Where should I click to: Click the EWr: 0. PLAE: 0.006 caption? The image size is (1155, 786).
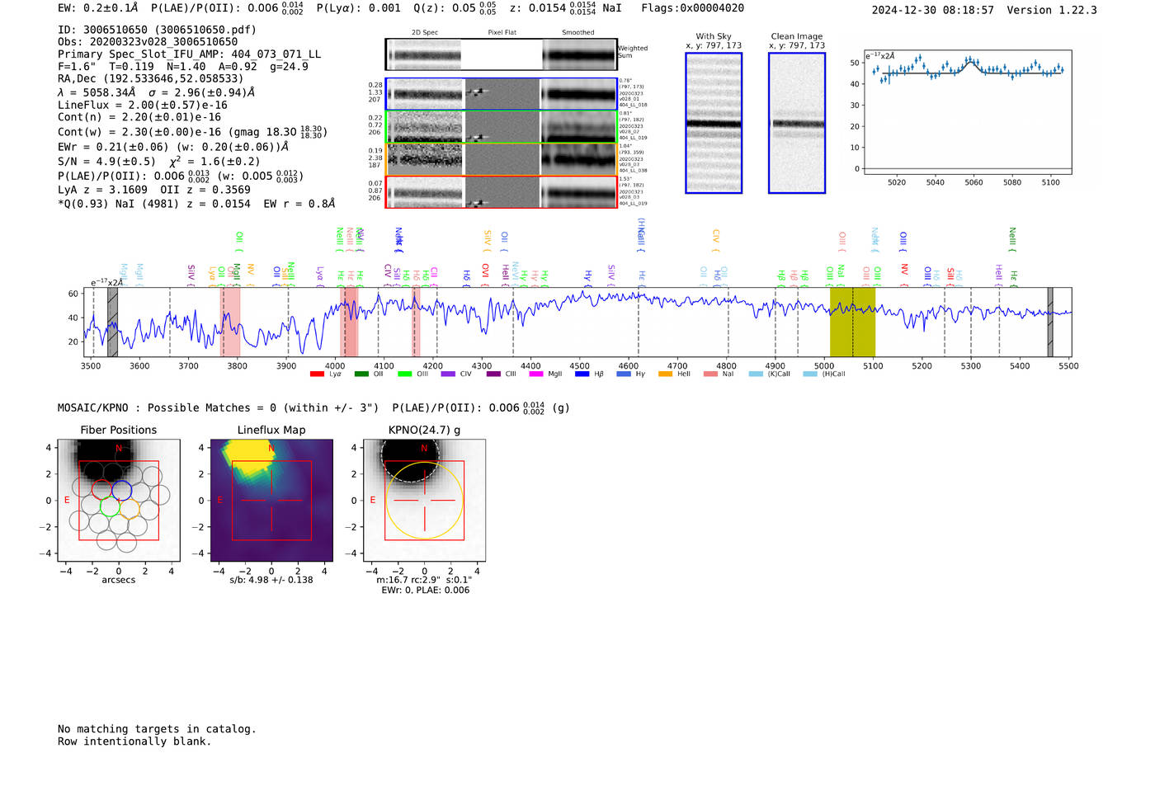click(425, 591)
